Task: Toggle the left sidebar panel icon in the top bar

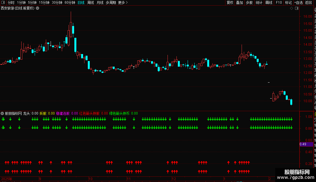Action: point(3,3)
